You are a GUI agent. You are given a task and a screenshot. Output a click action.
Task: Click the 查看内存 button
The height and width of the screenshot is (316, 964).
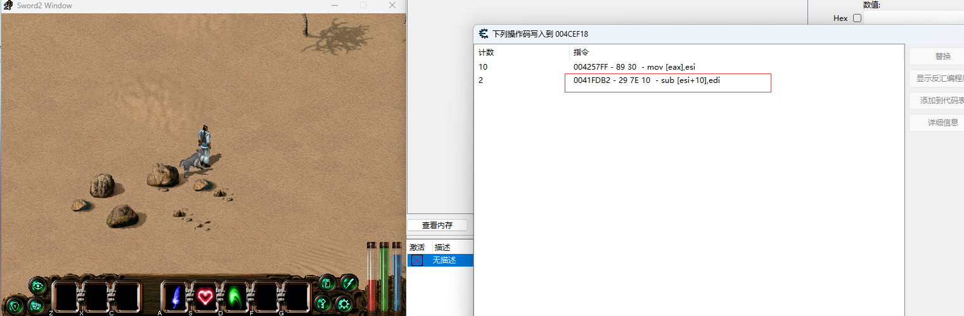coord(437,225)
